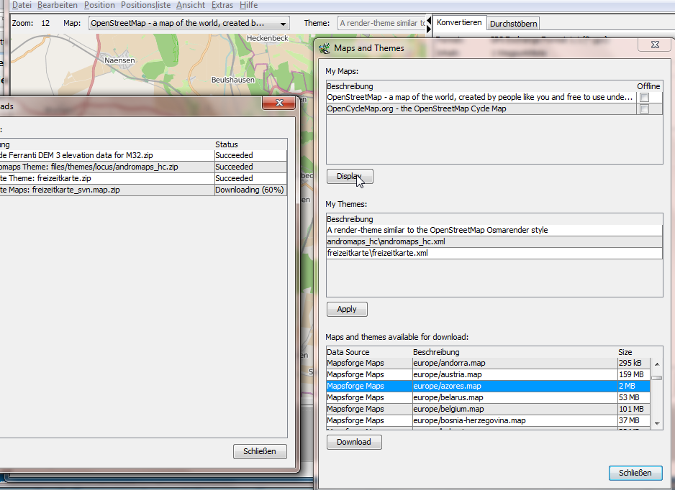Viewport: 675px width, 490px height.
Task: Switch to the Durchstöbern tab
Action: click(x=513, y=24)
